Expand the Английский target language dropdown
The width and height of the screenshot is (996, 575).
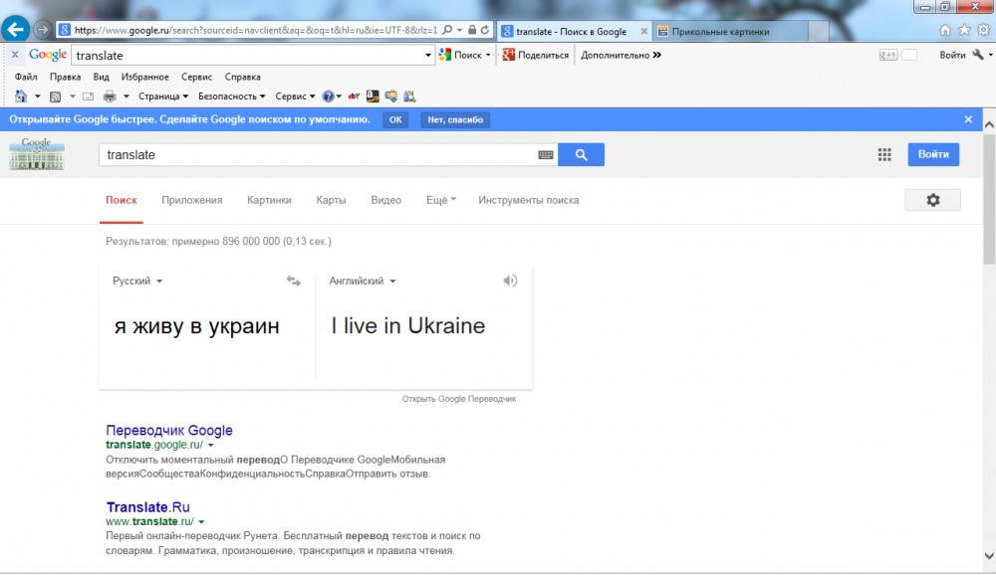click(x=363, y=282)
